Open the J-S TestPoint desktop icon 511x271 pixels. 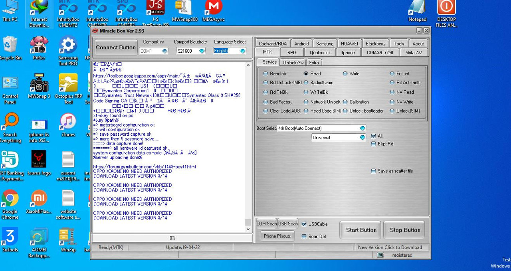155,14
